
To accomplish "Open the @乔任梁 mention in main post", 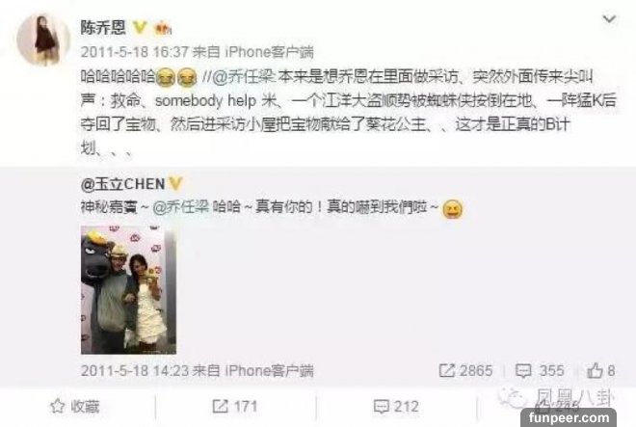I will pos(244,76).
